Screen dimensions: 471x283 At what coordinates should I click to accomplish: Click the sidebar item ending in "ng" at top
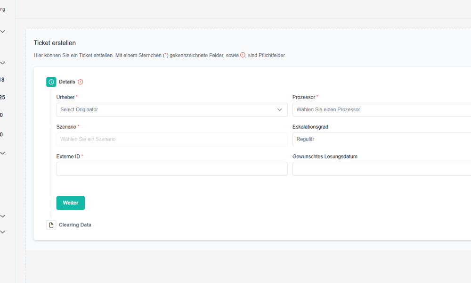pos(2,9)
